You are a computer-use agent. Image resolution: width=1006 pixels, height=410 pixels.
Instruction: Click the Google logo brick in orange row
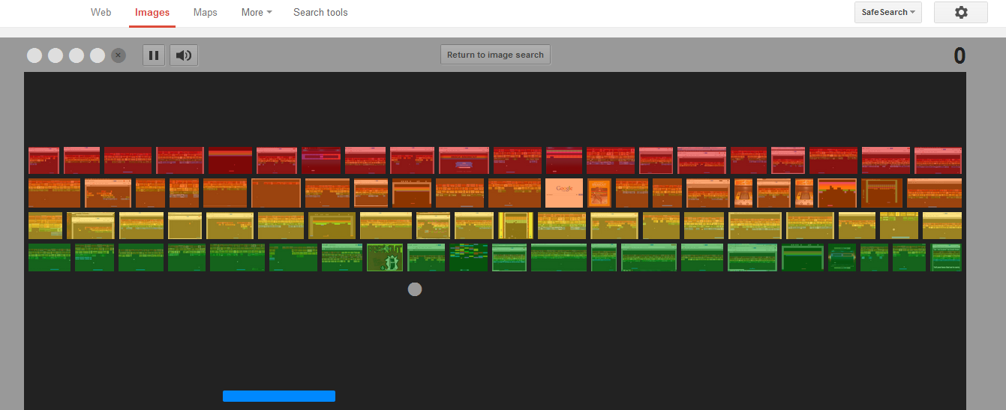(x=564, y=193)
